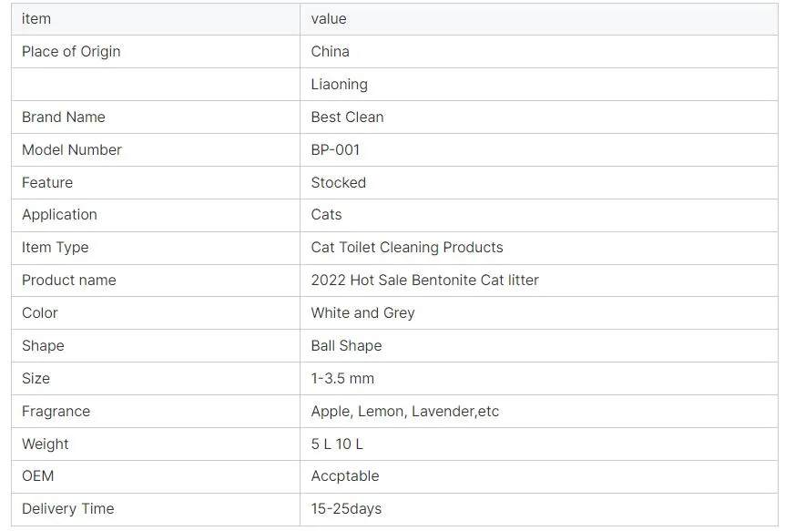The height and width of the screenshot is (531, 785).
Task: Click the 'item' header cell
Action: coord(36,18)
